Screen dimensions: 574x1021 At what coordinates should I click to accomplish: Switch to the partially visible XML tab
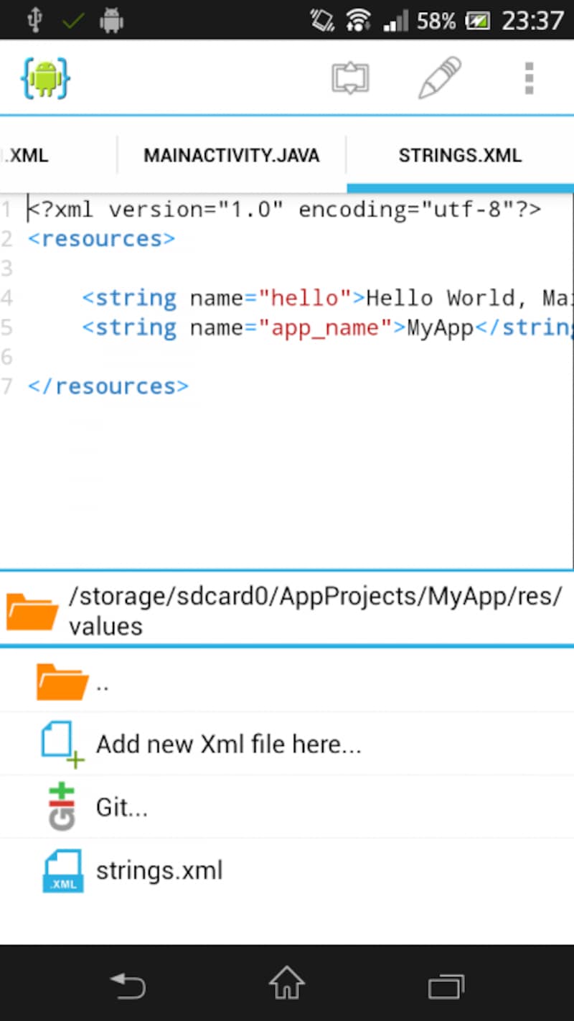click(29, 156)
